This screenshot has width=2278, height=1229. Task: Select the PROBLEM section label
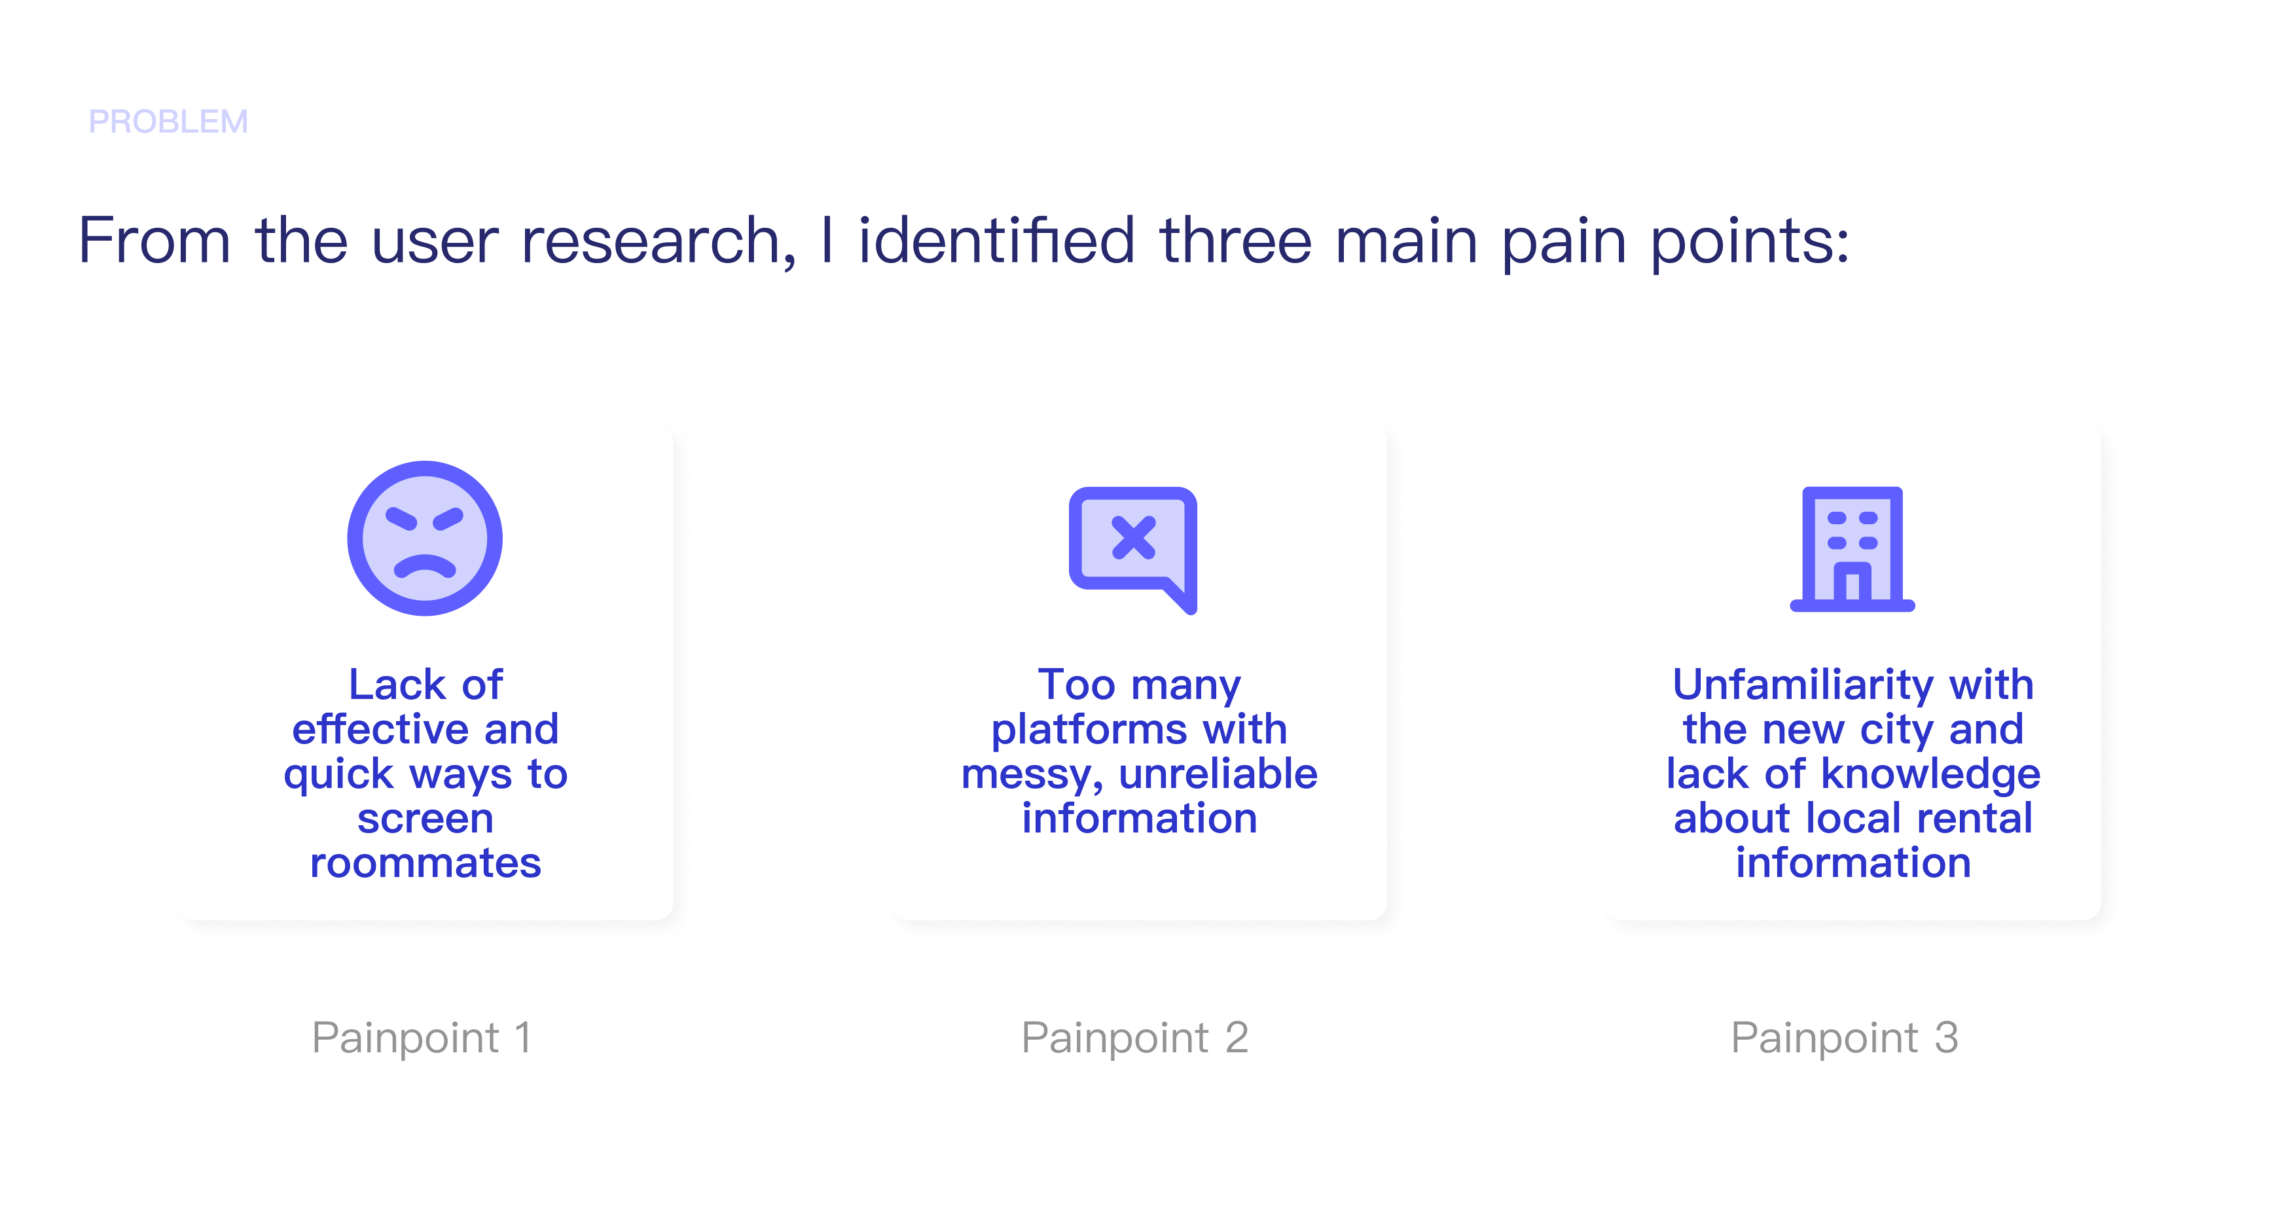click(168, 121)
